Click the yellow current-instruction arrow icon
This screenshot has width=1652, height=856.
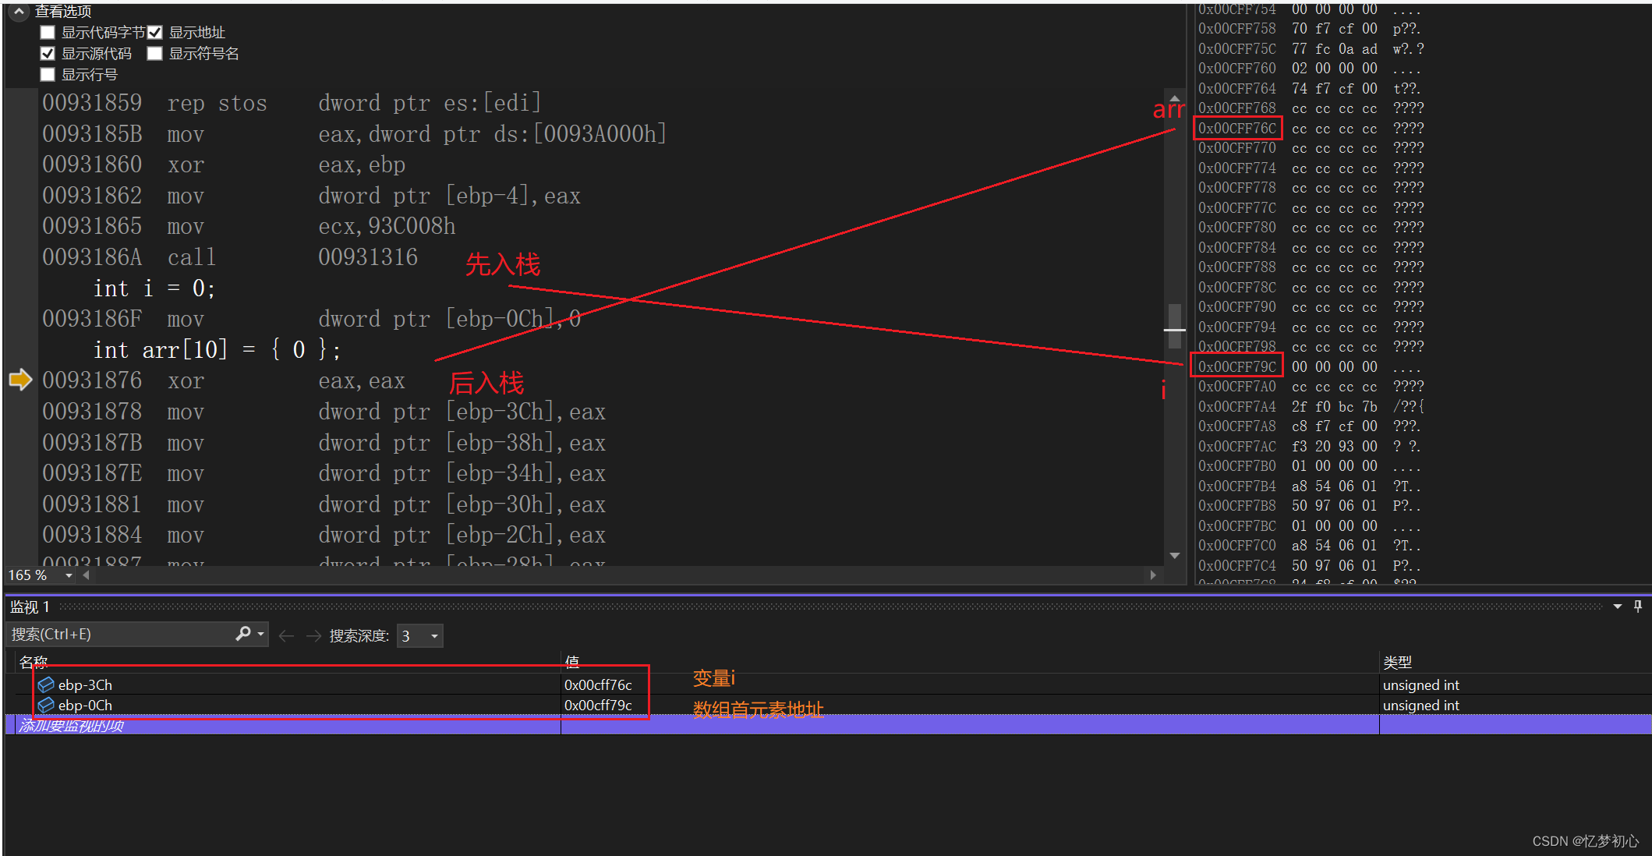20,380
